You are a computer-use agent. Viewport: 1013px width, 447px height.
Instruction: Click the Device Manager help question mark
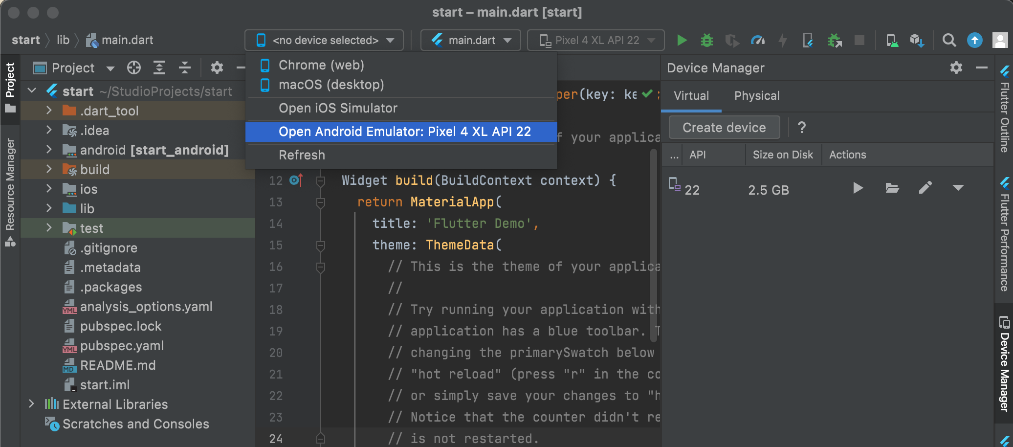click(x=802, y=128)
